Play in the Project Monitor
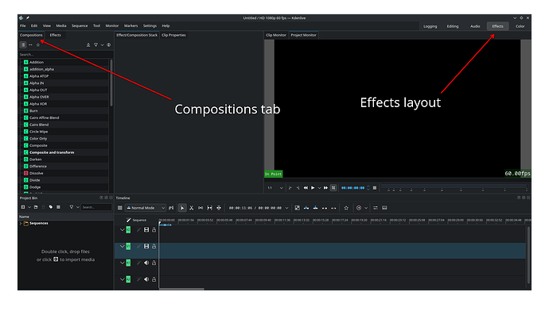The width and height of the screenshot is (549, 311). [313, 188]
